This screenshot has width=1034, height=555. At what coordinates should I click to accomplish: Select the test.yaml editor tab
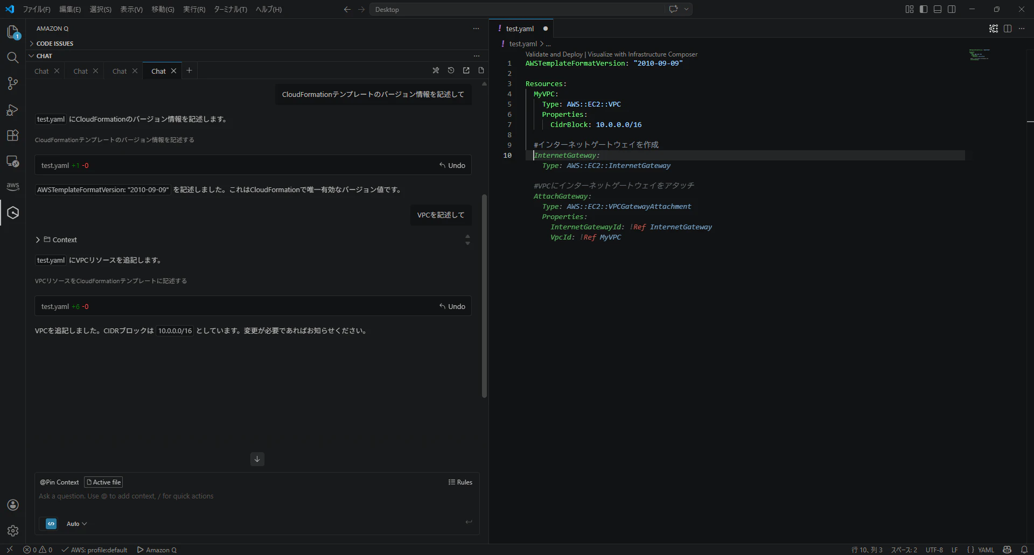(520, 29)
